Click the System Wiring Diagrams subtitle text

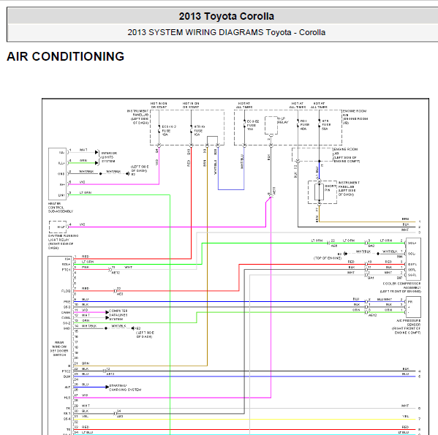coord(226,32)
